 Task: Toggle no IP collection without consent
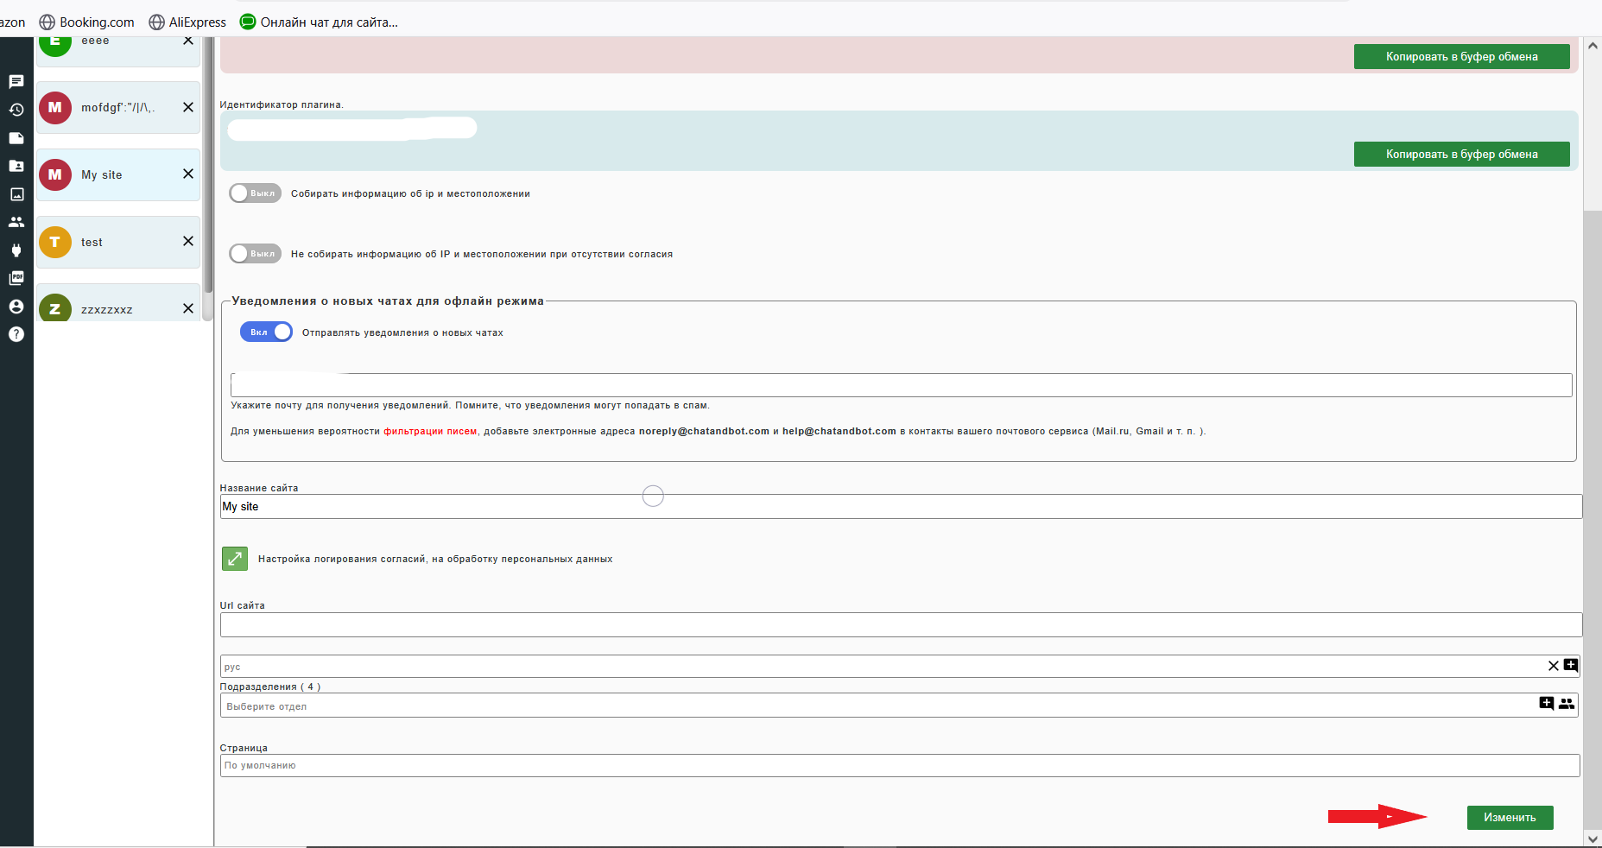tap(255, 254)
